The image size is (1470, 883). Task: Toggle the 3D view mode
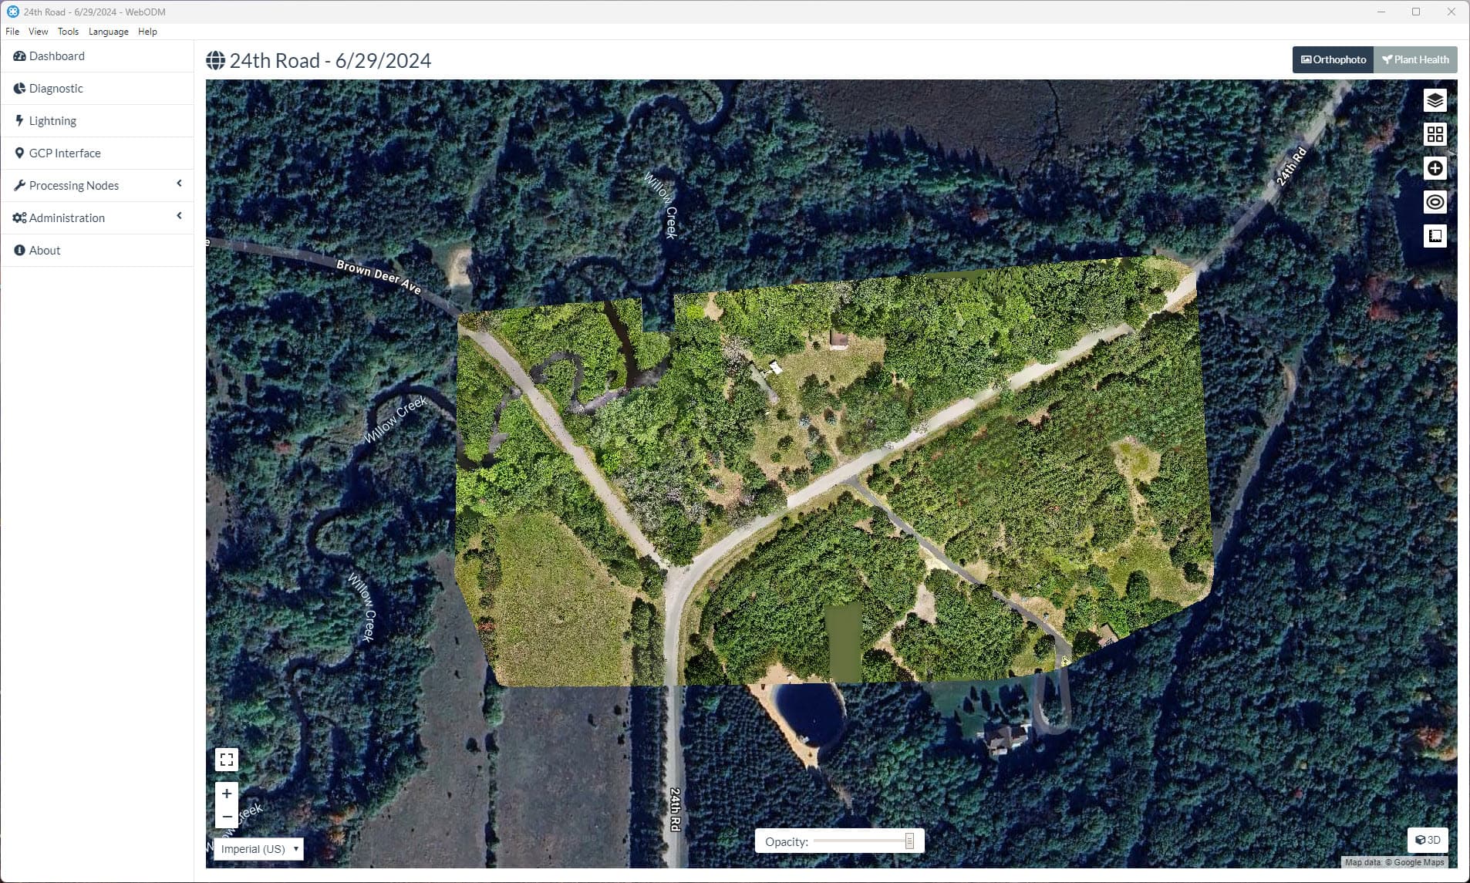1428,840
